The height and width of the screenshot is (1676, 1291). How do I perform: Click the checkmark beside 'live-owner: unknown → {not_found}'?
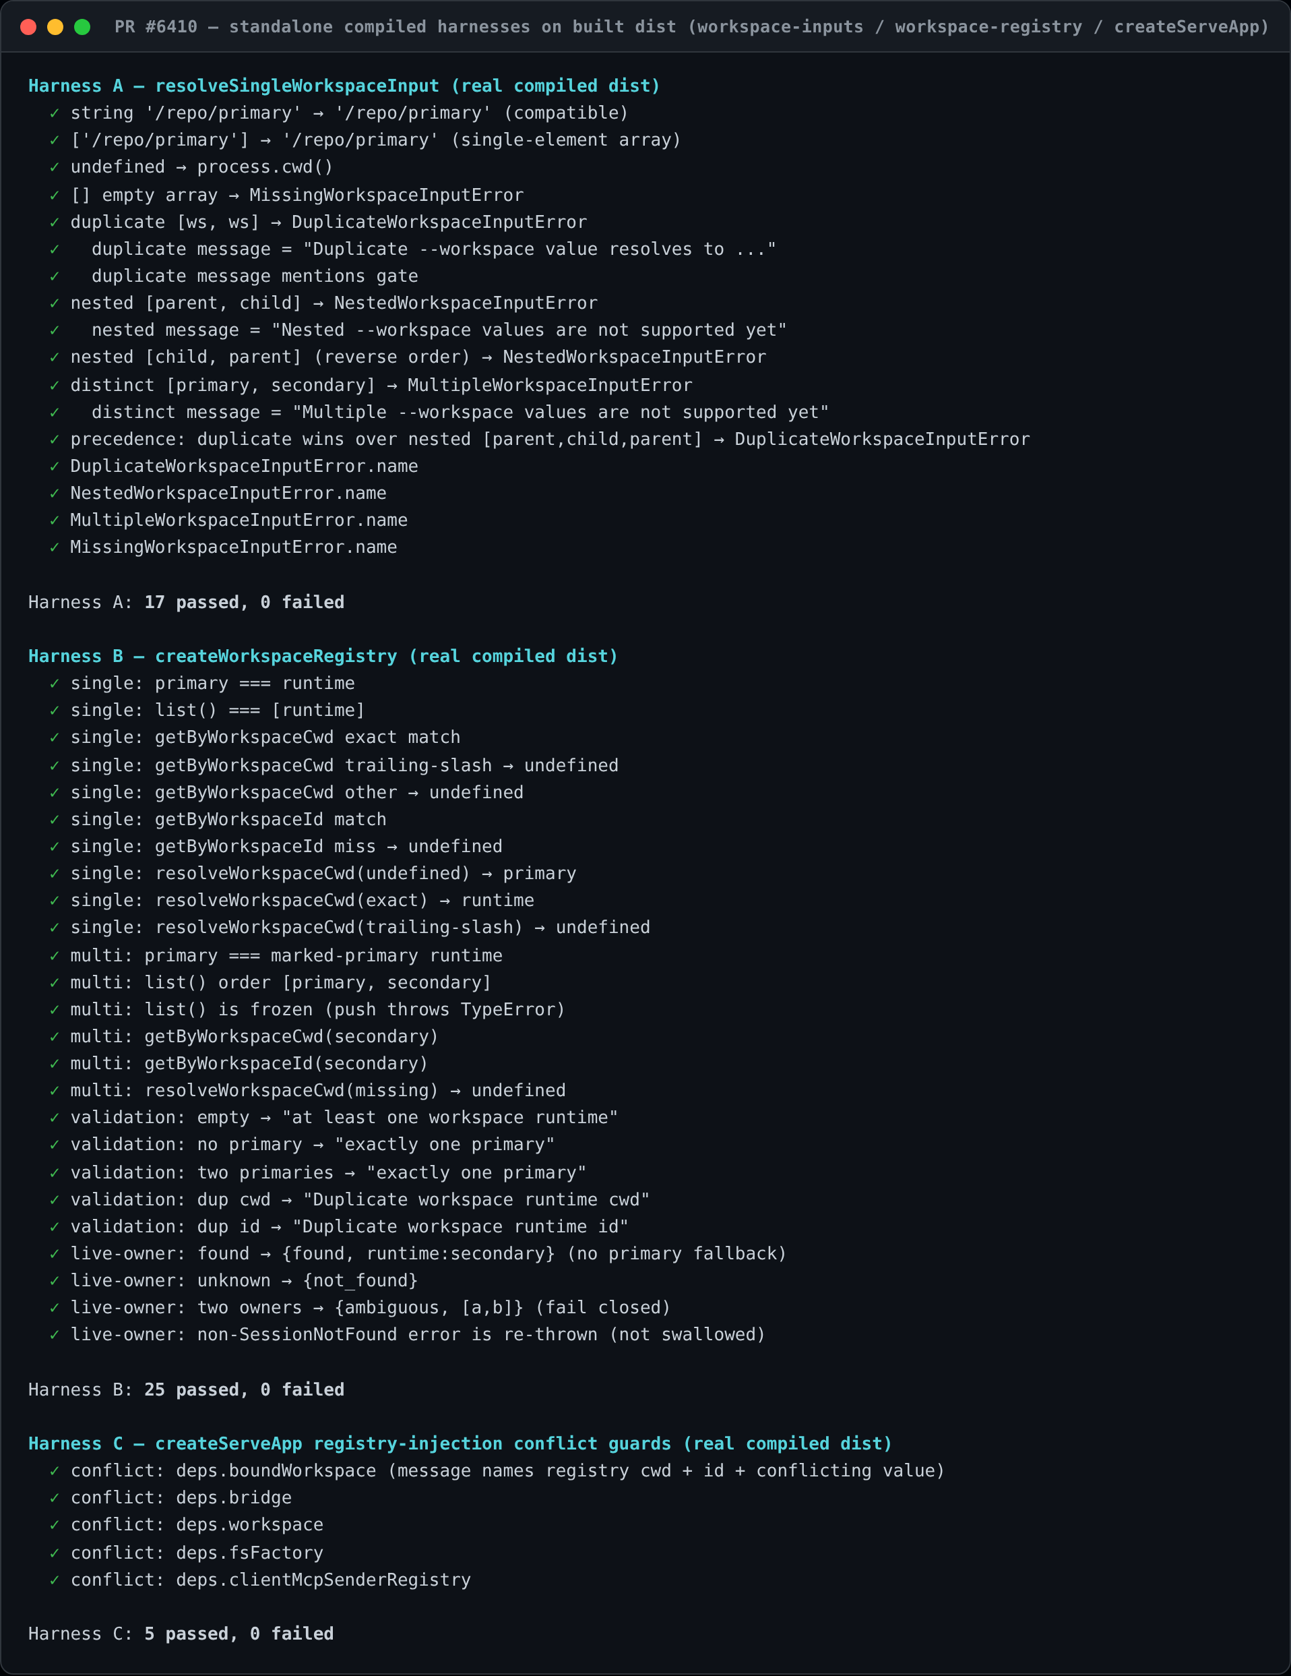point(55,1281)
